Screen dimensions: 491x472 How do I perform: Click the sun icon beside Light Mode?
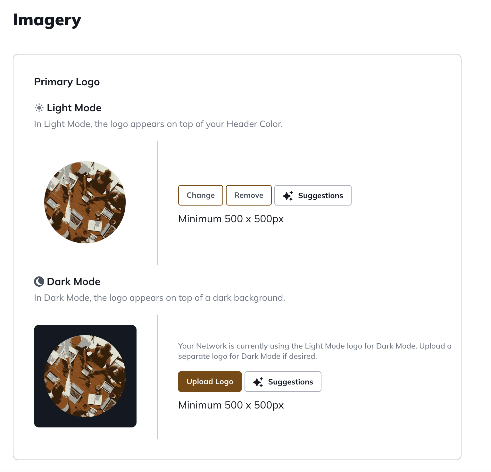coord(39,108)
